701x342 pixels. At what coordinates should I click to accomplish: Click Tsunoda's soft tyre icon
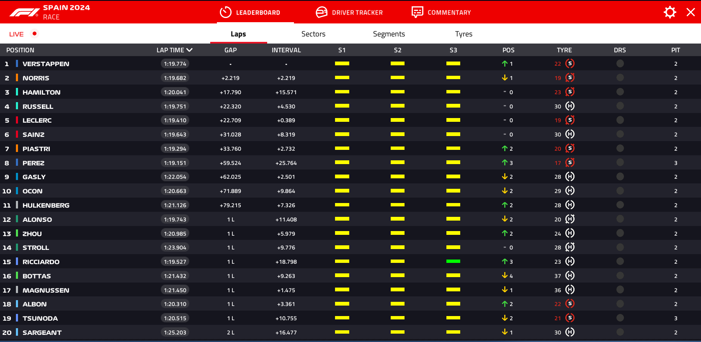click(570, 318)
